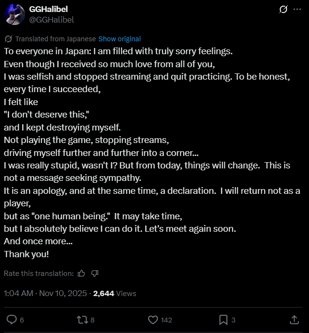The image size is (309, 333).
Task: Click the tweet text 'Thank you!'
Action: [x=26, y=254]
